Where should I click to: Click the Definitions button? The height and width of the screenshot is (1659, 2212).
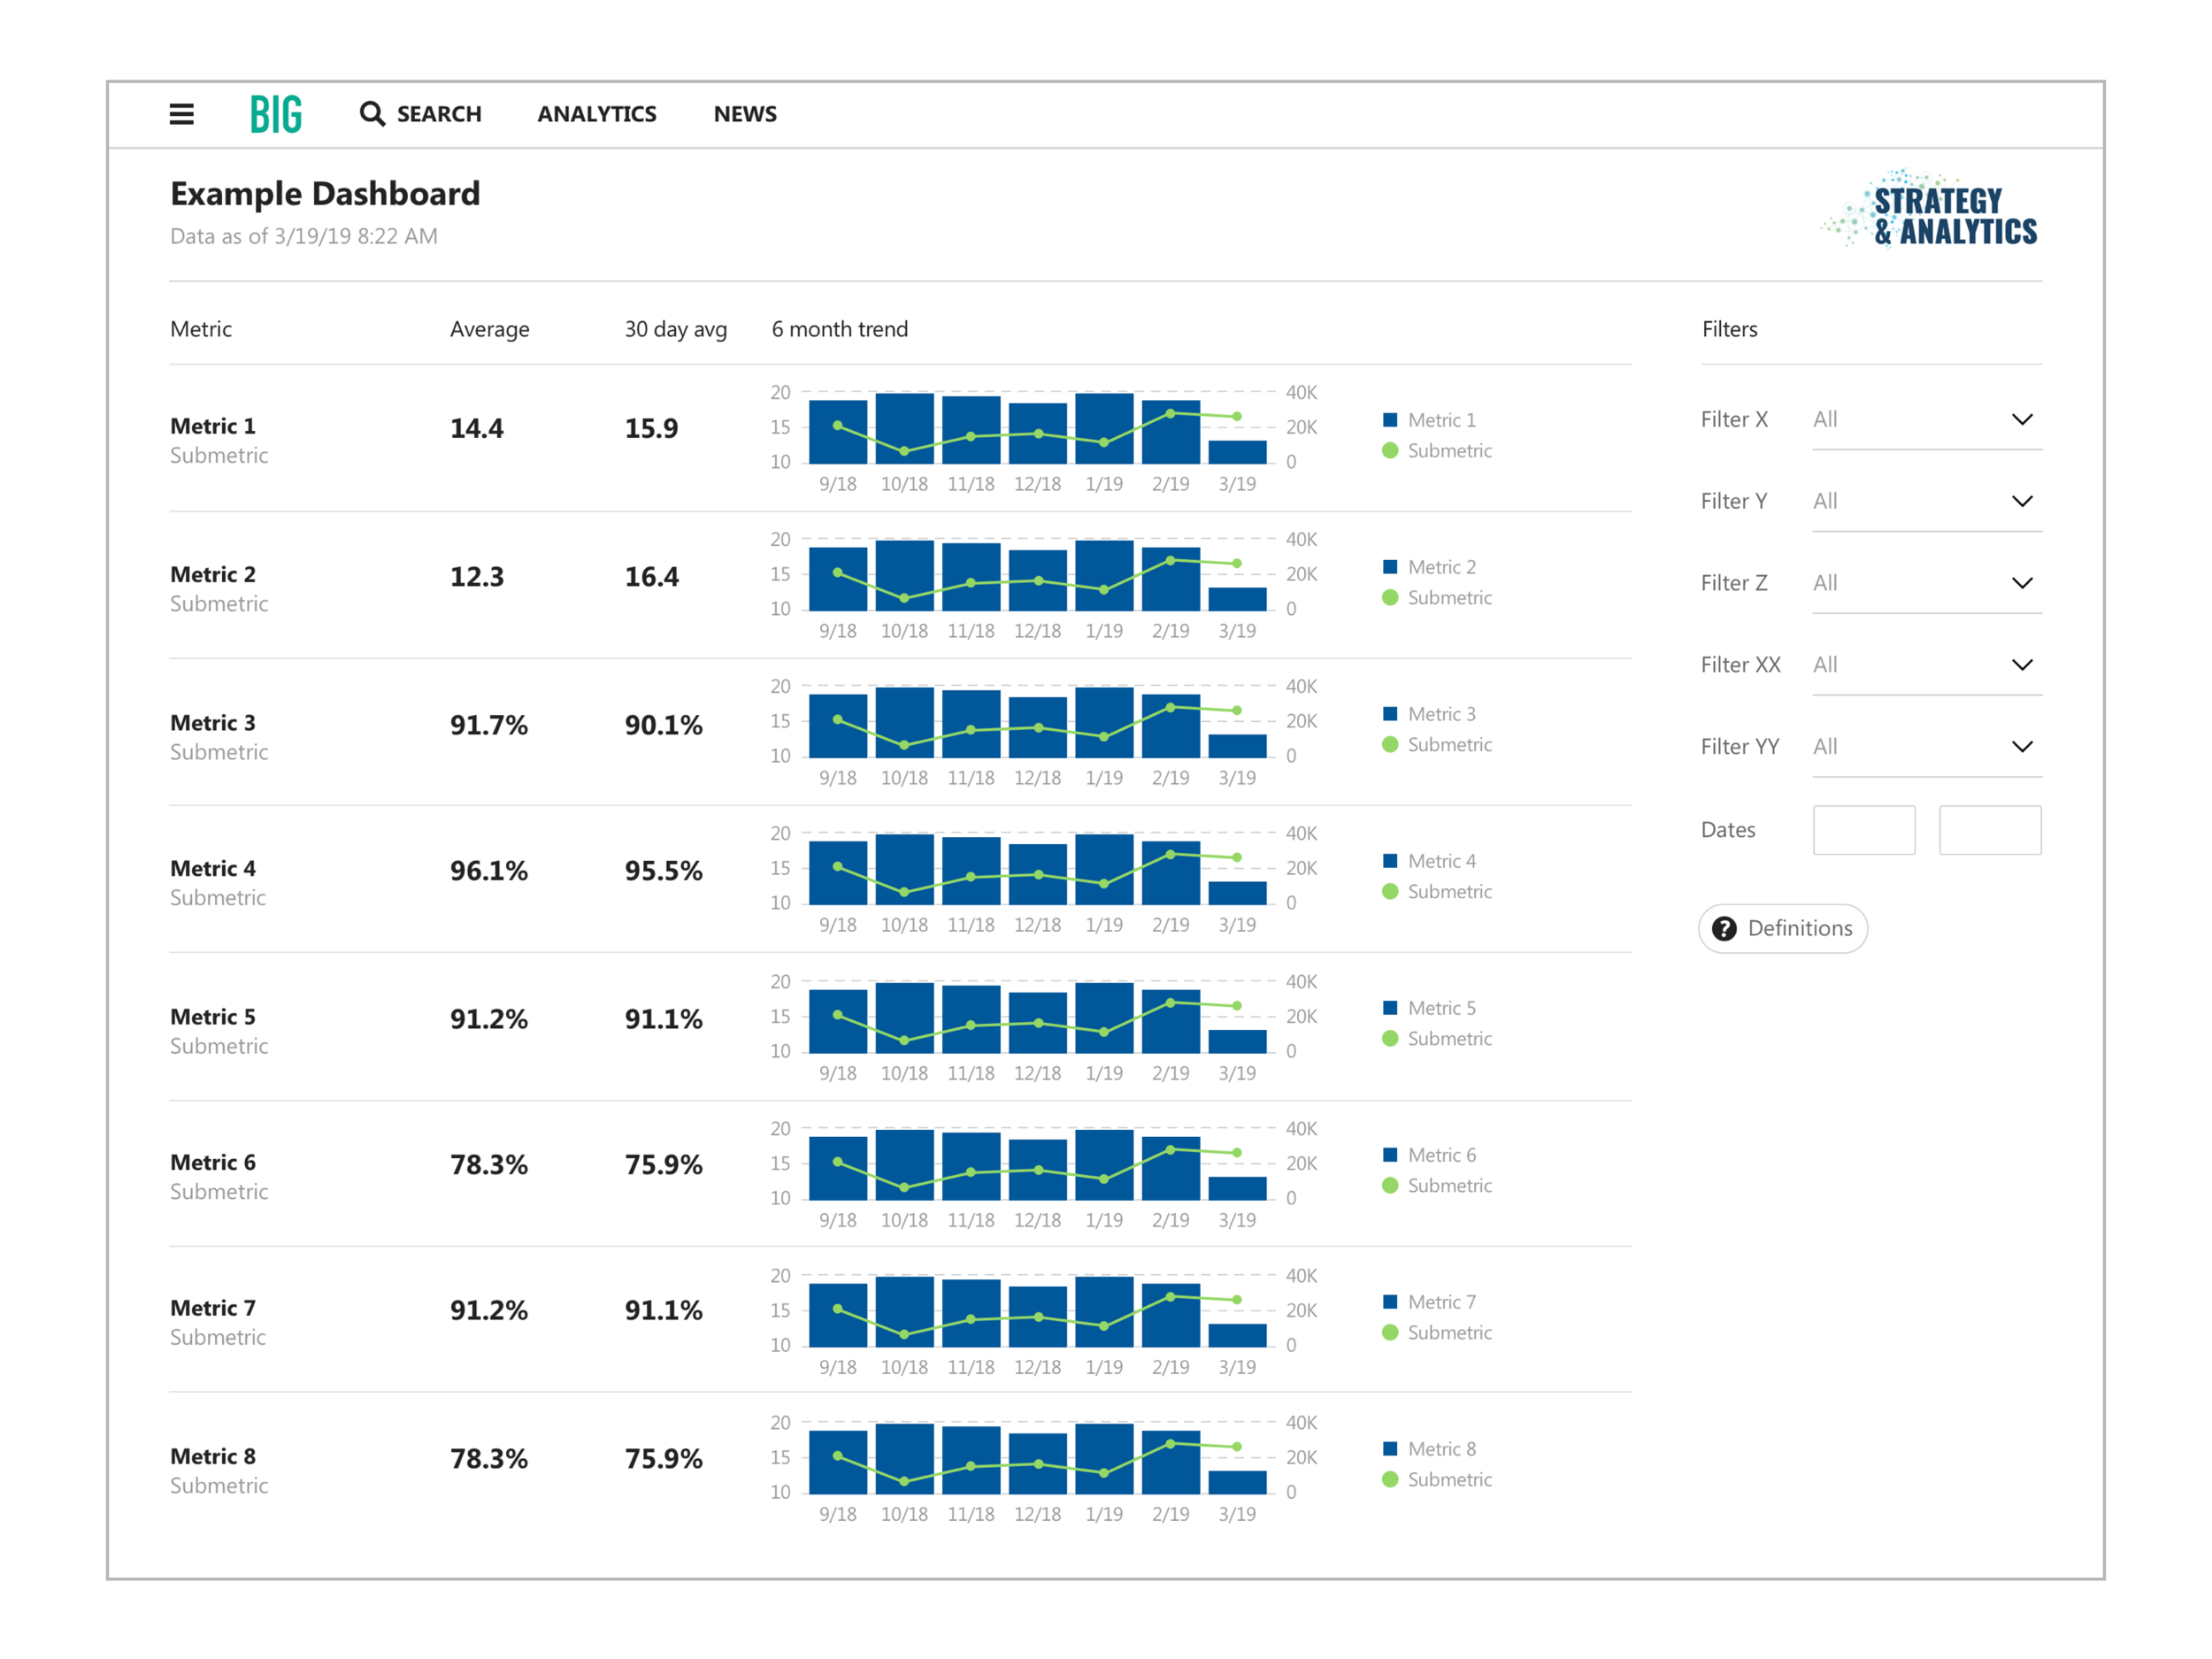pos(1783,929)
